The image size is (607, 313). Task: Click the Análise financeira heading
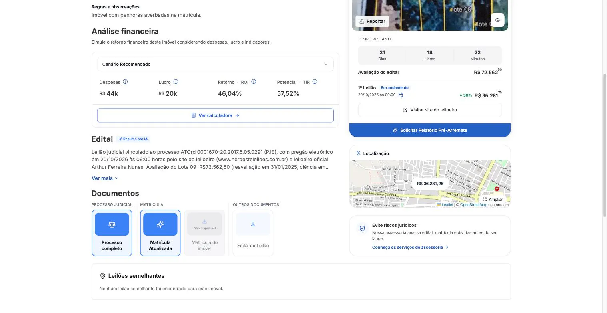pyautogui.click(x=125, y=31)
